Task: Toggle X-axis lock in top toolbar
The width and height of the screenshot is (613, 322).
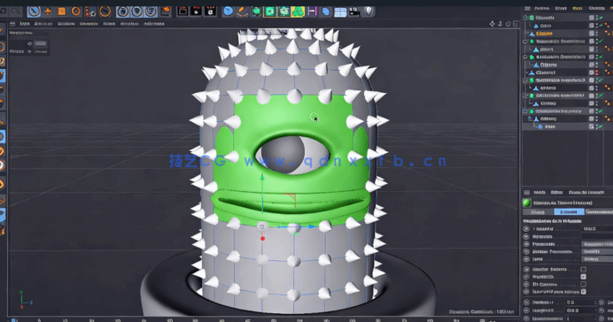Action: pyautogui.click(x=123, y=11)
